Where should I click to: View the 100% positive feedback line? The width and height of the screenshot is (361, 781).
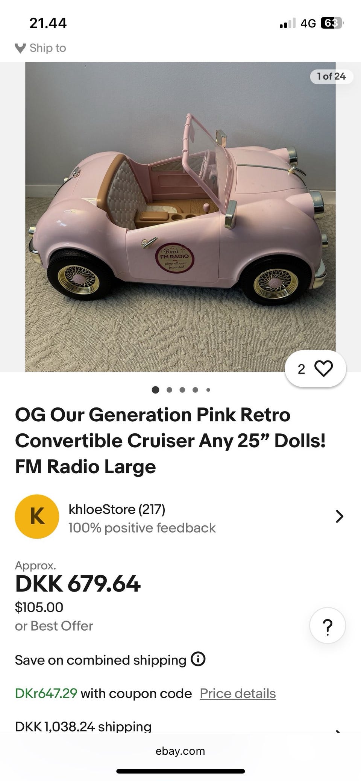142,528
